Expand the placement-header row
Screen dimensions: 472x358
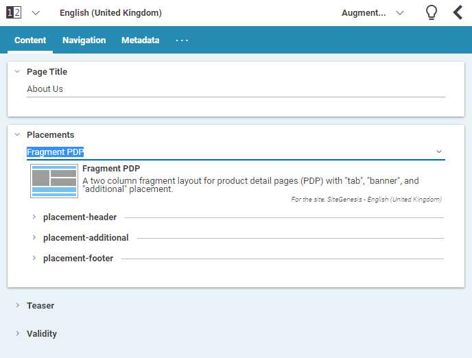coord(34,217)
